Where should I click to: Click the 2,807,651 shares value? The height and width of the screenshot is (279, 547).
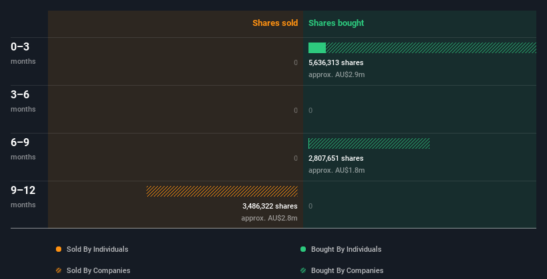(x=336, y=158)
